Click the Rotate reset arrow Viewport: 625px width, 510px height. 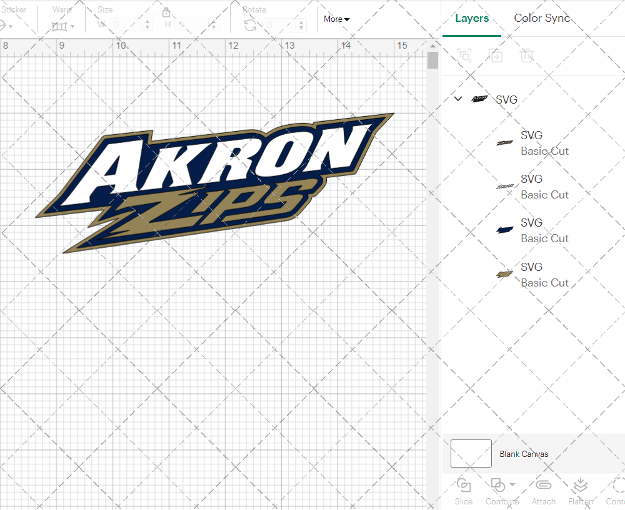pos(249,25)
